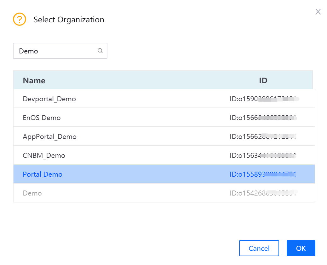Click the ID column header

(x=263, y=80)
